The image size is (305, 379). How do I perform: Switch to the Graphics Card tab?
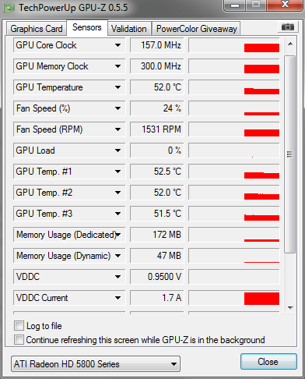[x=37, y=29]
